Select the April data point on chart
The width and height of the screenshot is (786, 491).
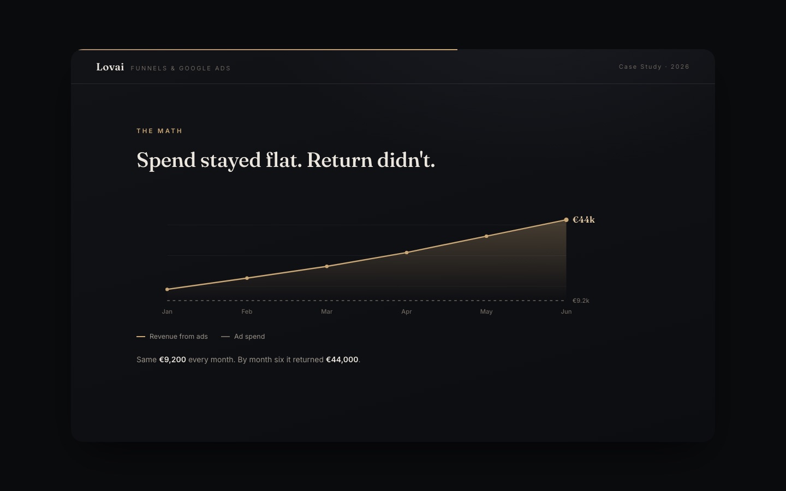(407, 253)
